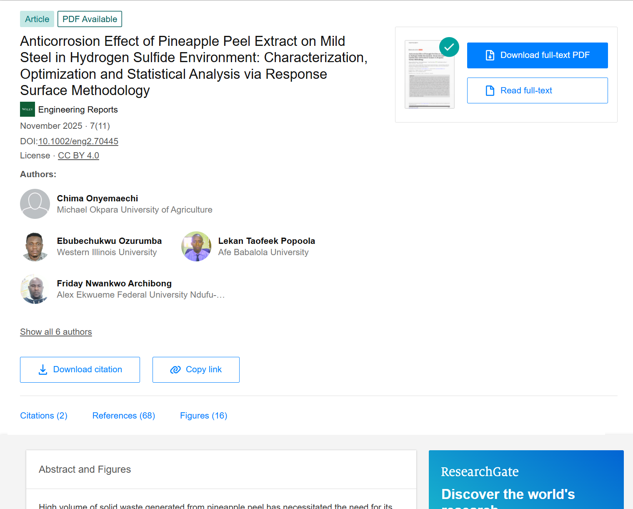
Task: Open Friday Nwankwo Archibong's profile photo
Action: [35, 289]
